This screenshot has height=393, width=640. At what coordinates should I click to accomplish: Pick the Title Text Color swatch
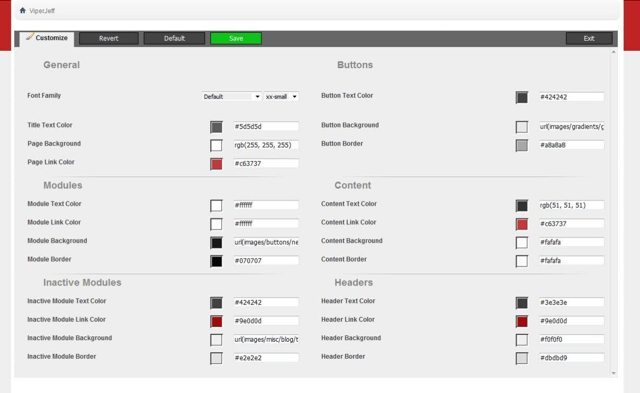click(216, 127)
